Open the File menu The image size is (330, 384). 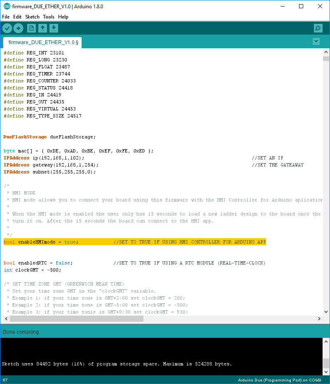pyautogui.click(x=6, y=17)
